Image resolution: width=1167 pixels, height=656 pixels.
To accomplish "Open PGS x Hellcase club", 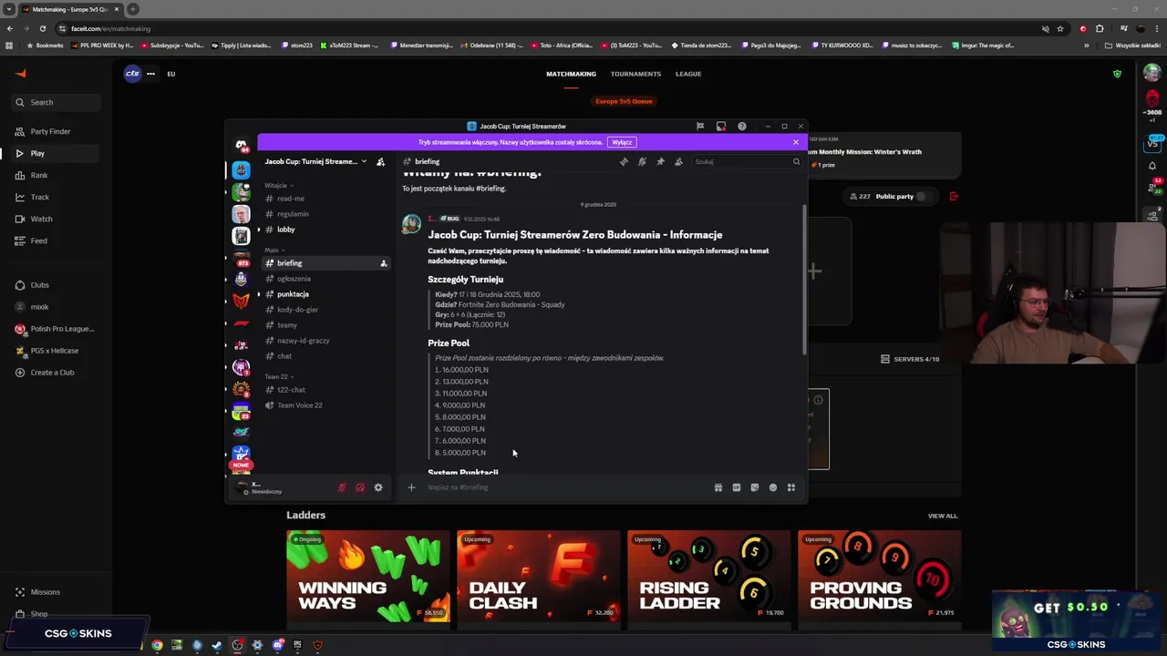I will click(46, 351).
